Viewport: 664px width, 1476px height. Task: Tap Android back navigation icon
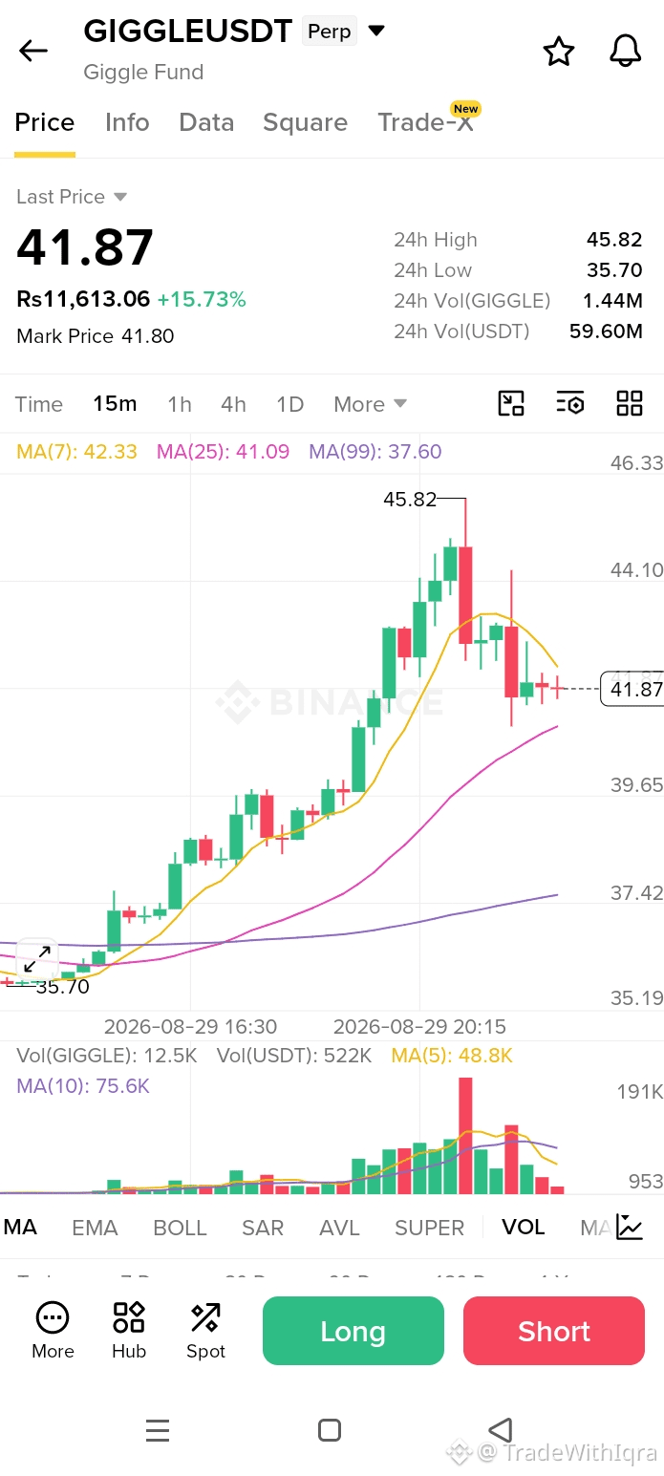tap(501, 1430)
